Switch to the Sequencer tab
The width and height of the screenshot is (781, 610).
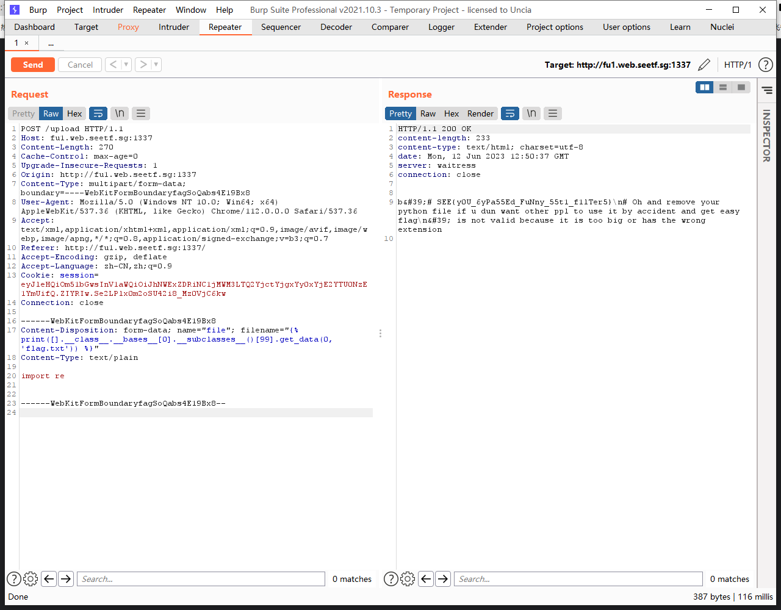point(281,27)
